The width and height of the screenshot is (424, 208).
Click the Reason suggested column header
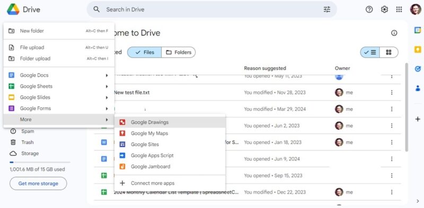click(264, 68)
